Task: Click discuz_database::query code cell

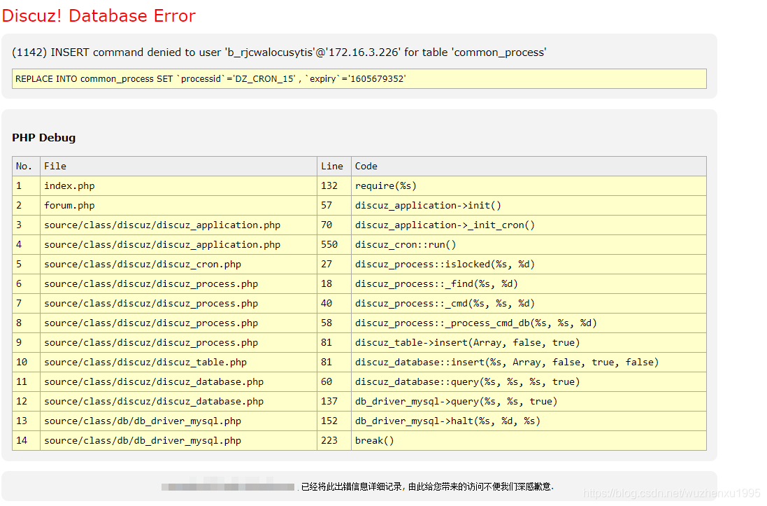Action: 529,382
